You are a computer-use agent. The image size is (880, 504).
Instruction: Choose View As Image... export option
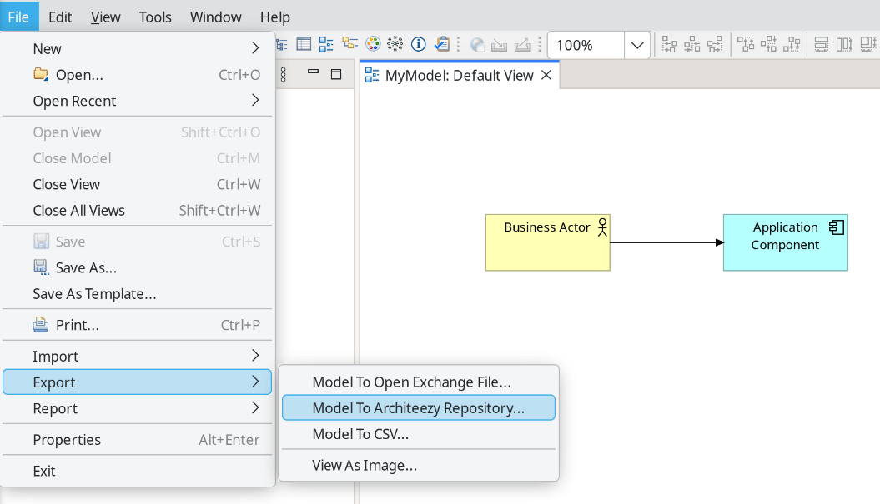click(x=419, y=466)
